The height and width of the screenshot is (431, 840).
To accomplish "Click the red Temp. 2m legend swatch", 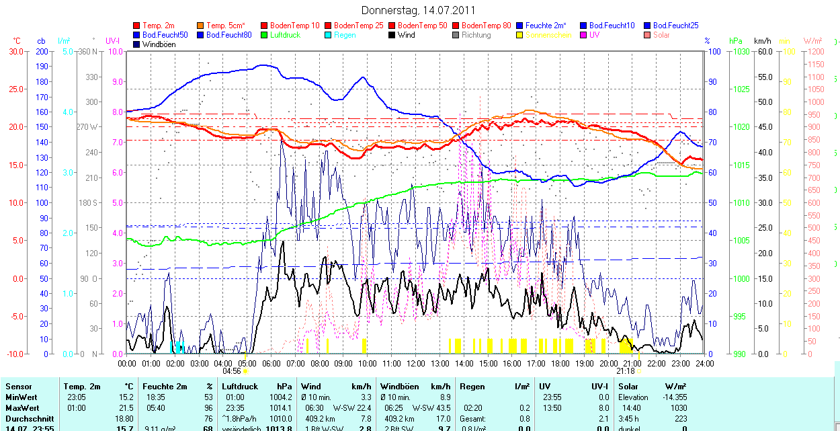I will [137, 26].
